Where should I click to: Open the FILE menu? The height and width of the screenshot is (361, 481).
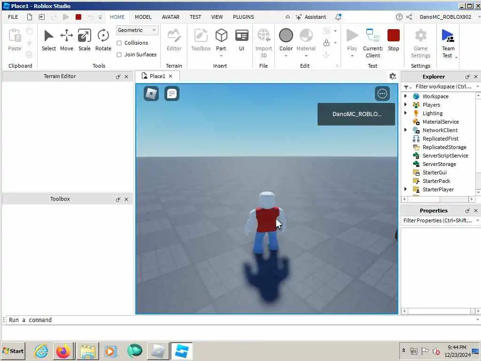[13, 17]
